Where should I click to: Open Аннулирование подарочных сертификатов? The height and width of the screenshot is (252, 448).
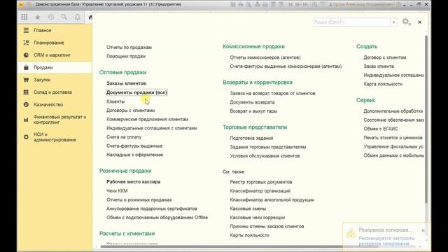[152, 209]
